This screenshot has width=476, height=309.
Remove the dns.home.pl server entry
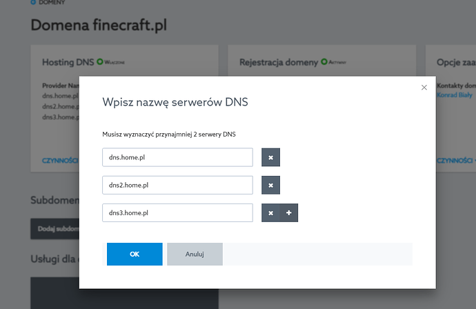click(270, 157)
